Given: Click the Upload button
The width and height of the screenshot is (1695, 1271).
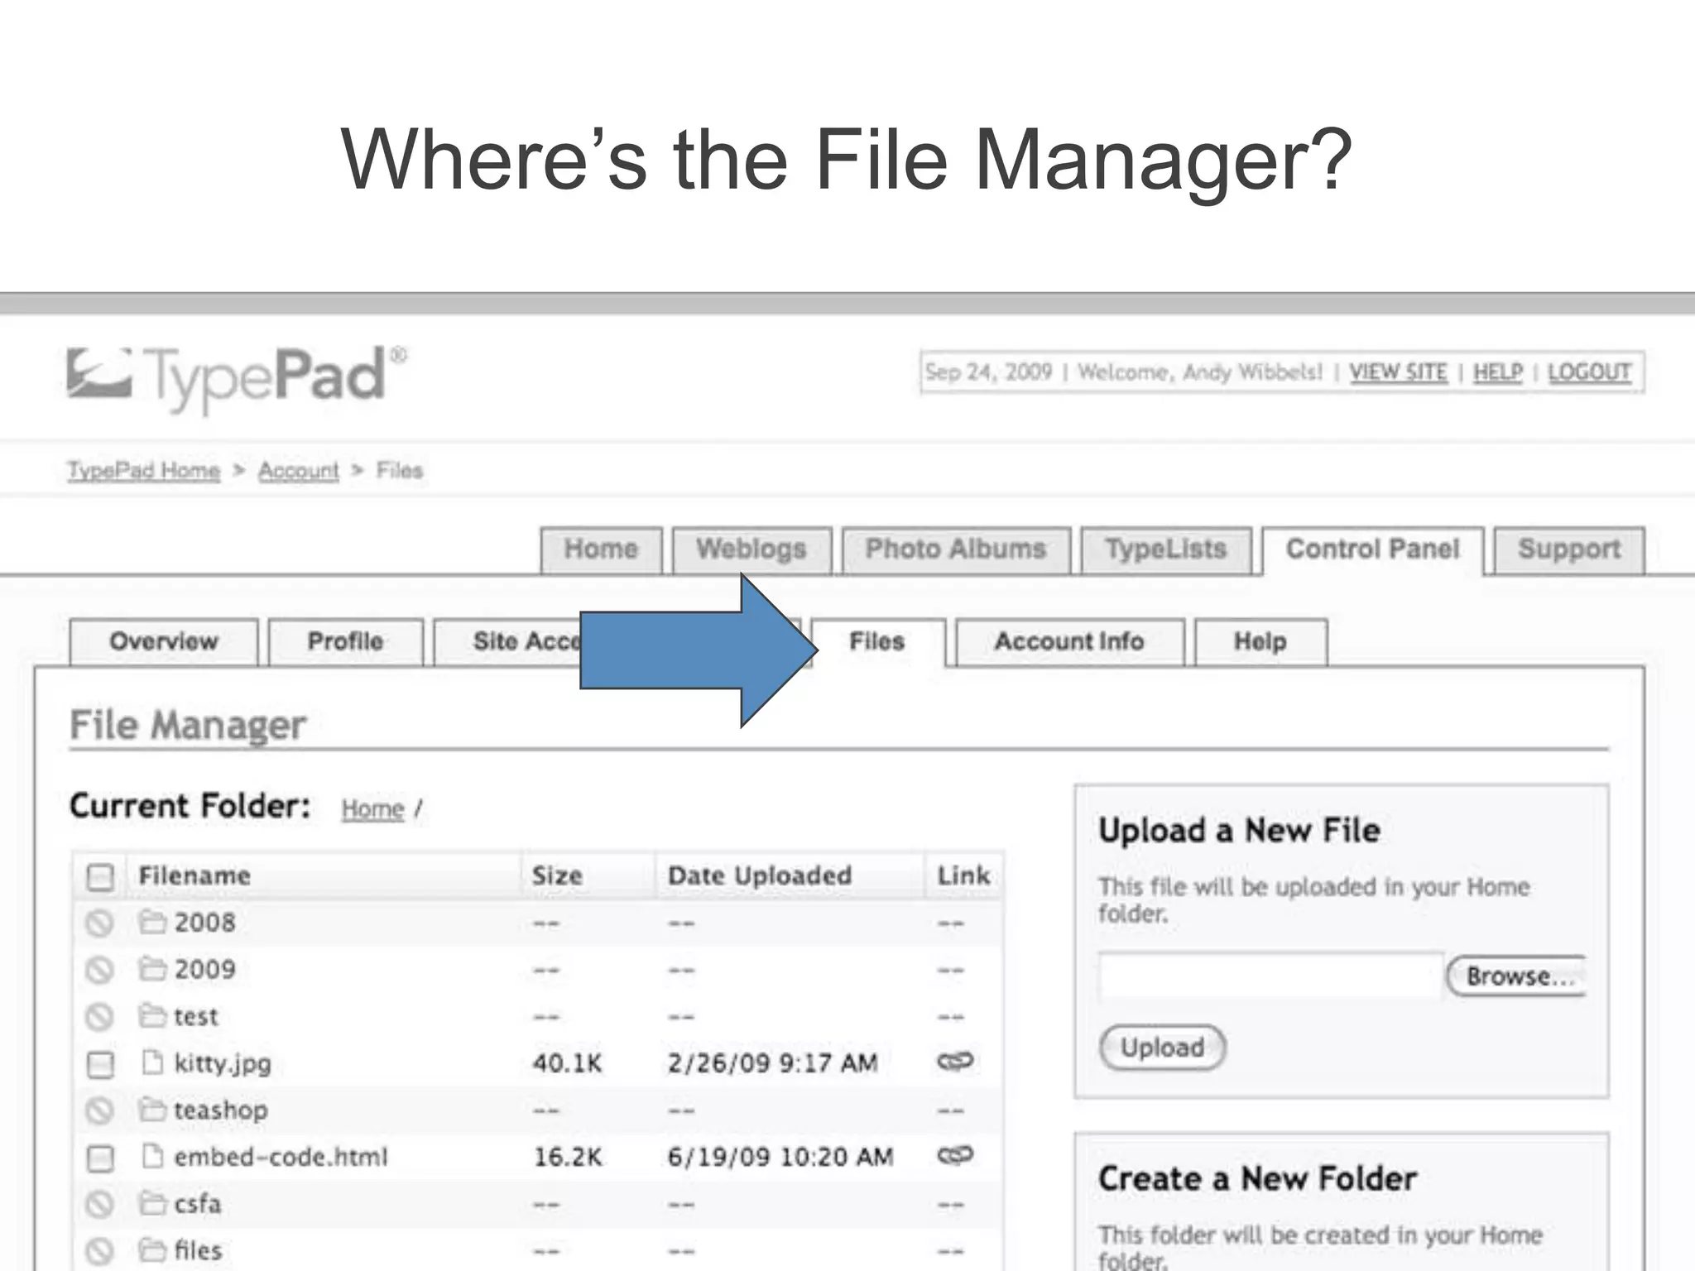Looking at the screenshot, I should (x=1162, y=1048).
